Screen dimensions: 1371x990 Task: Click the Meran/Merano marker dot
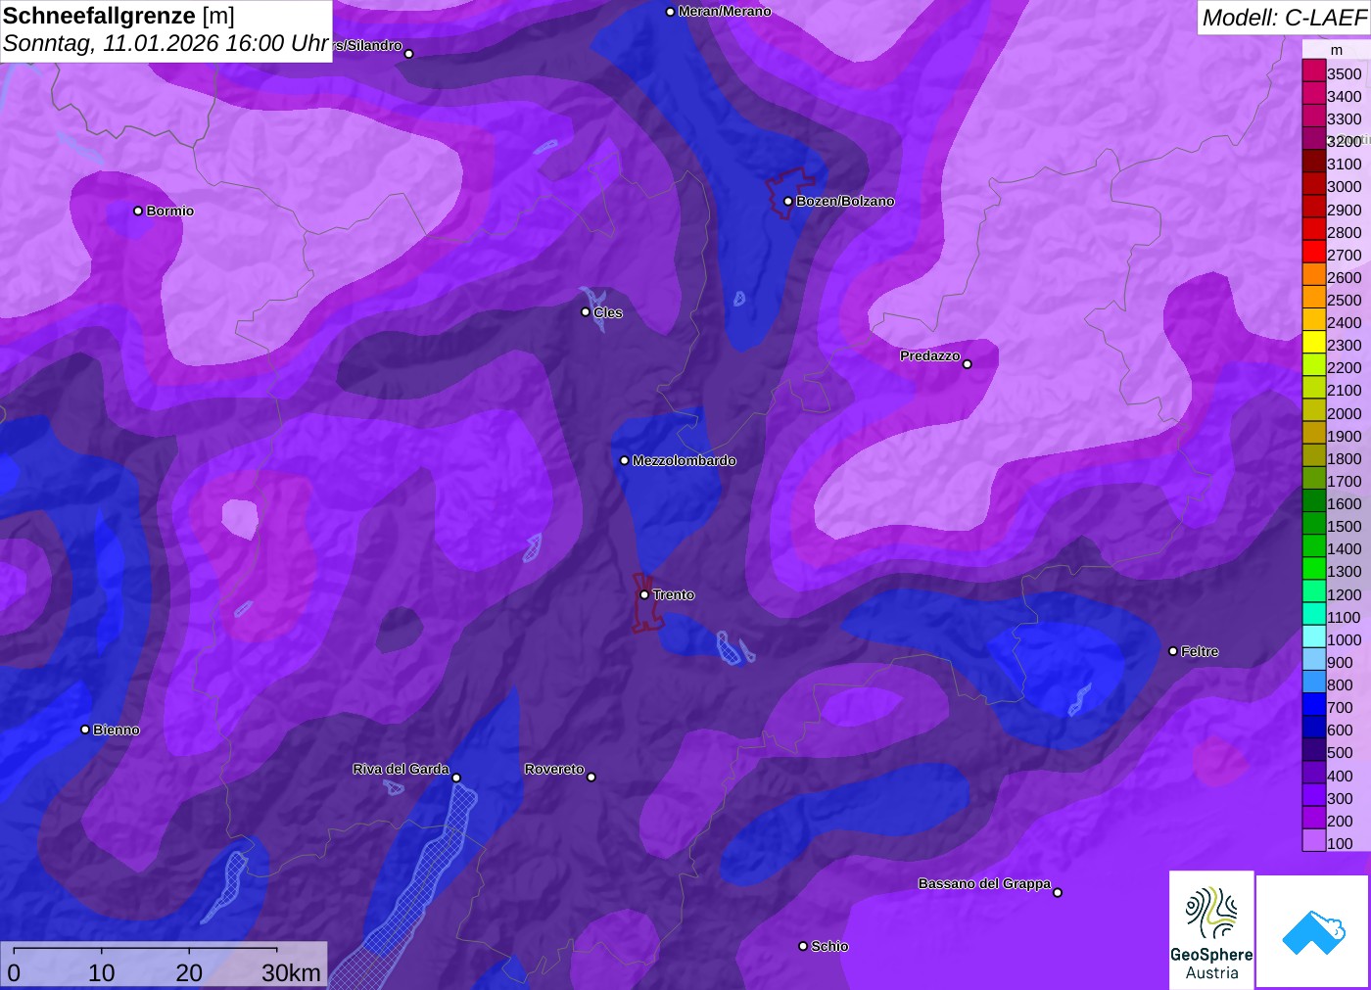coord(670,12)
